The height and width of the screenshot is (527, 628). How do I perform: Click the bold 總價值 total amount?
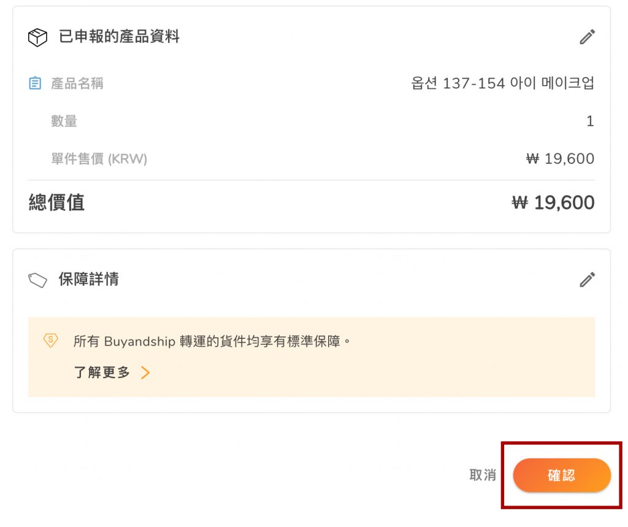553,203
